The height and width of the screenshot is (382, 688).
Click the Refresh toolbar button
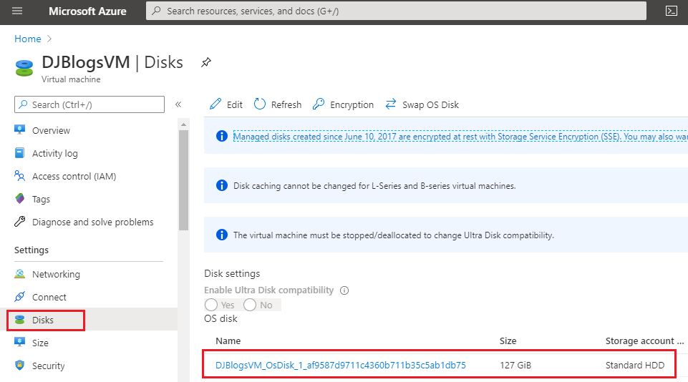[278, 104]
